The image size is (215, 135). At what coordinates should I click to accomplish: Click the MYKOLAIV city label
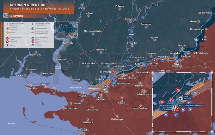[68, 43]
